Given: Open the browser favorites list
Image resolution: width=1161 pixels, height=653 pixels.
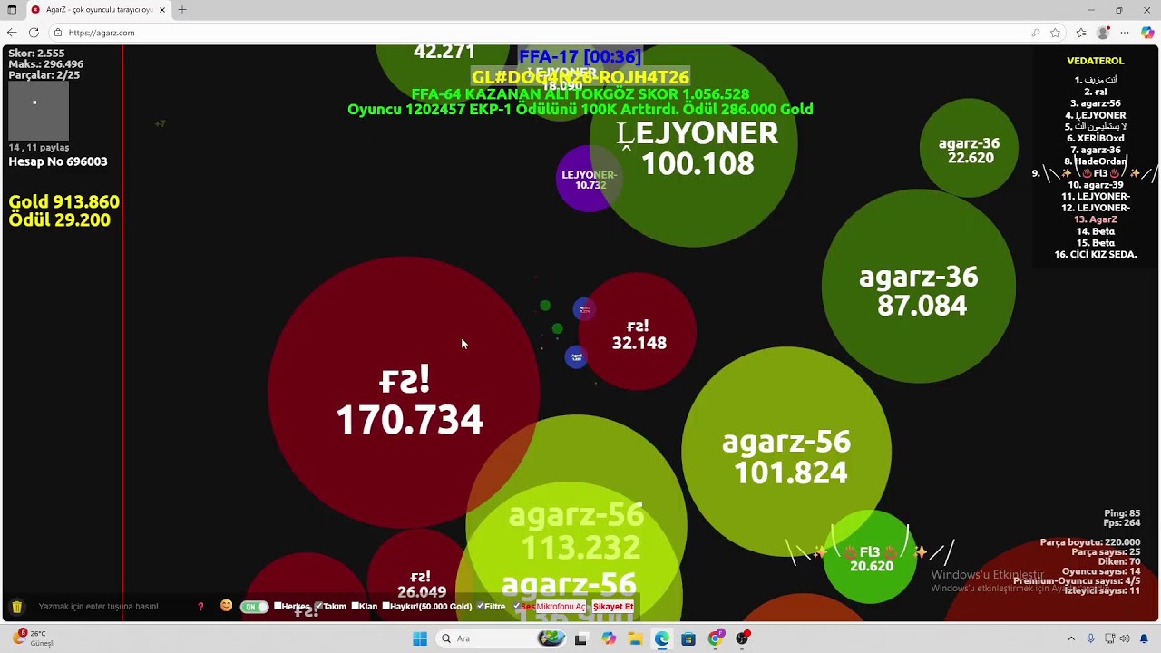Looking at the screenshot, I should pos(1080,33).
